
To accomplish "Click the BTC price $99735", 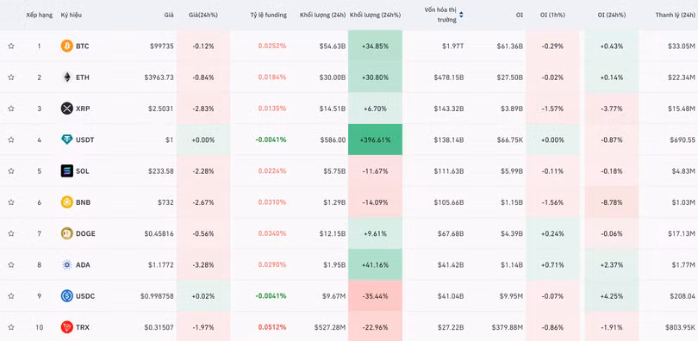I will click(x=162, y=46).
